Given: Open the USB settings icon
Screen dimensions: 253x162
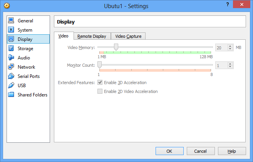Looking at the screenshot, I should tap(11, 85).
